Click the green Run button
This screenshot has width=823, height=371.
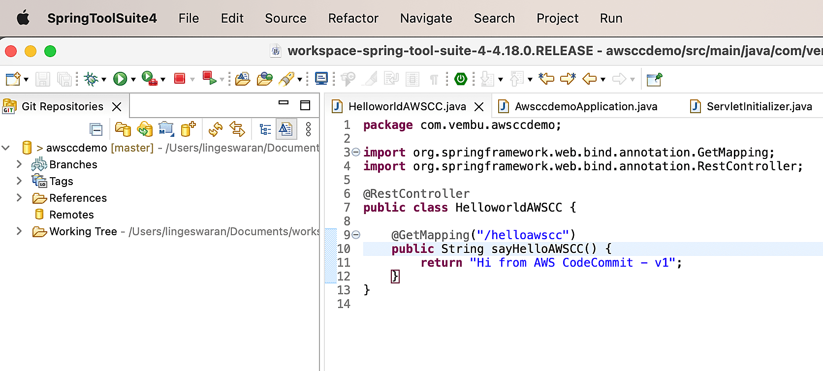(120, 79)
